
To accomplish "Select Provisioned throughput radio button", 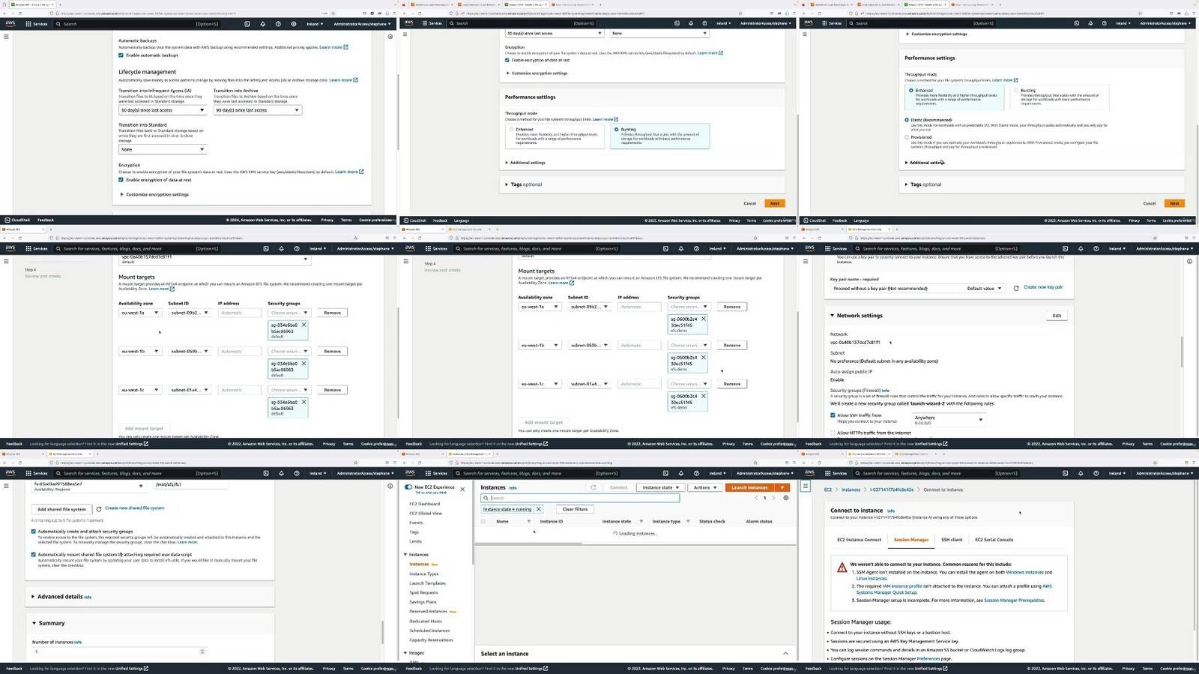I will (x=907, y=137).
